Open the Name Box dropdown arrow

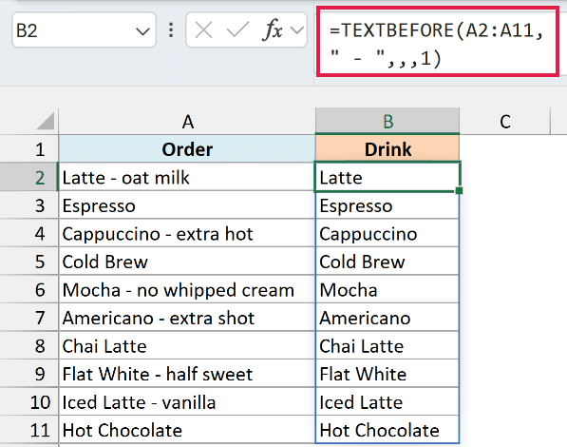(142, 31)
